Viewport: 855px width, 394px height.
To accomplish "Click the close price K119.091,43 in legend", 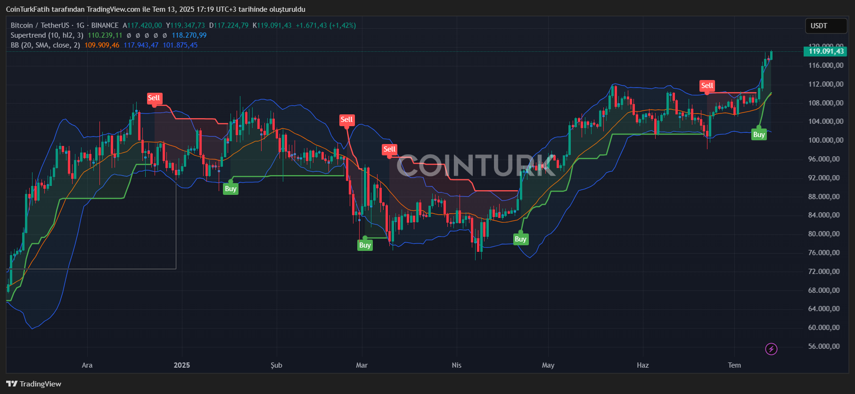I will pyautogui.click(x=272, y=25).
